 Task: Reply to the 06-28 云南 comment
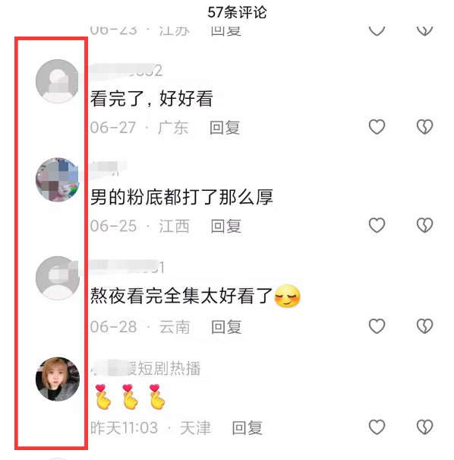tap(226, 327)
